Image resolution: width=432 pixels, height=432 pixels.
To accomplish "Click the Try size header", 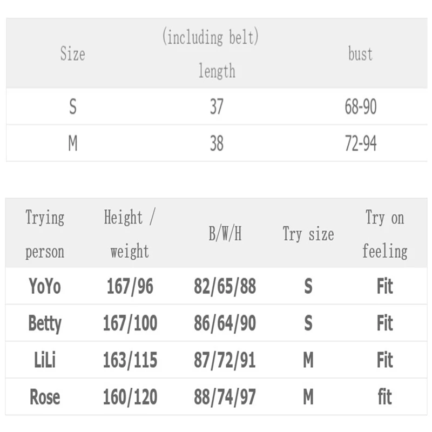I will click(x=308, y=234).
